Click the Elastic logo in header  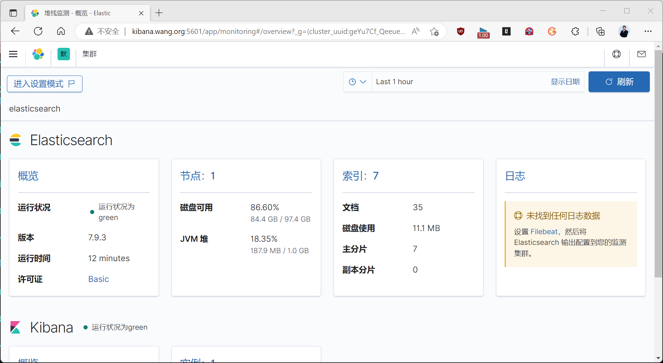tap(38, 54)
